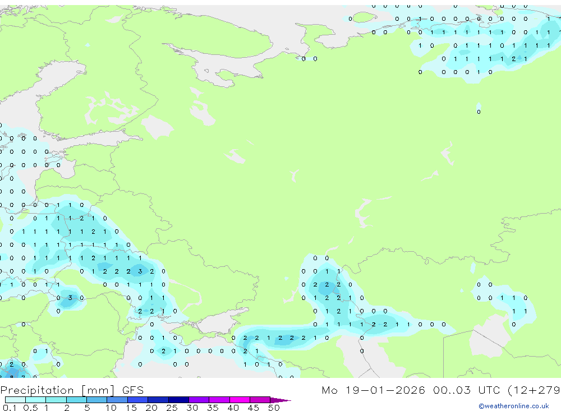This screenshot has height=411, width=561.
Task: Click the '45' legend scale label
Action: click(x=254, y=408)
